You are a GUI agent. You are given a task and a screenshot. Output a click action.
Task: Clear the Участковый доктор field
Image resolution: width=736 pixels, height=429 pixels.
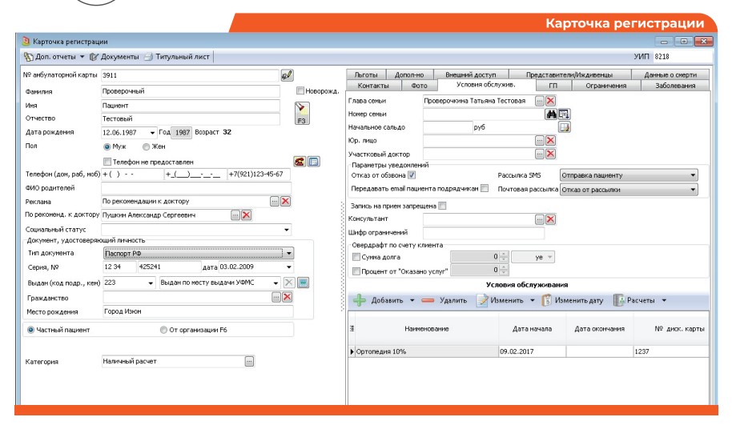click(550, 154)
